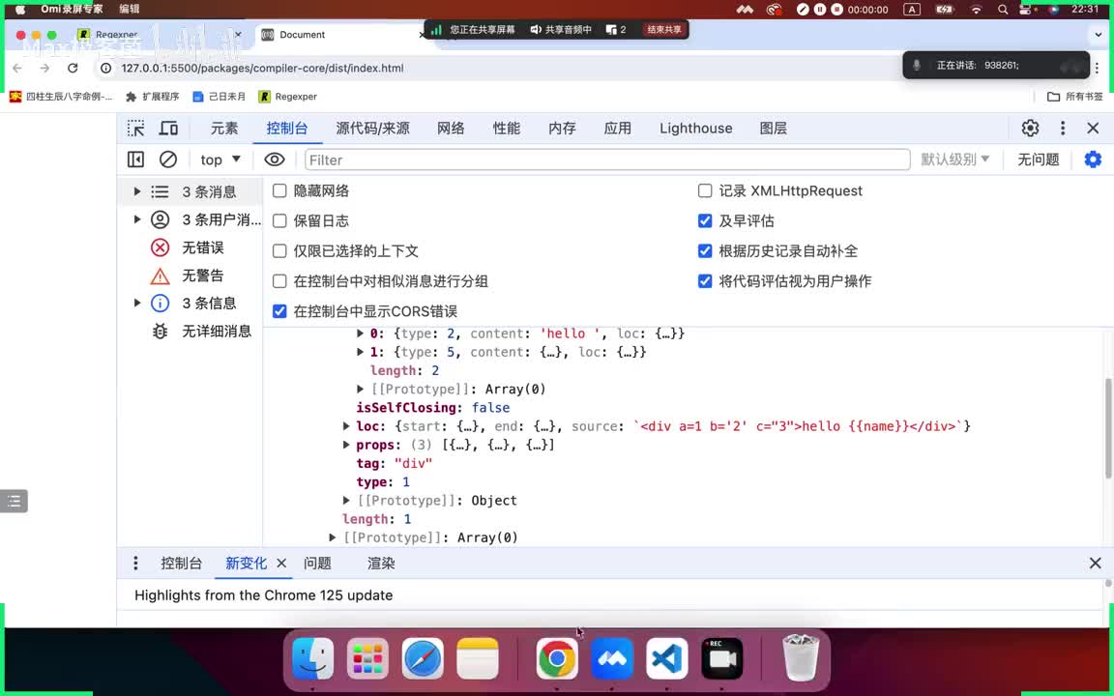Expand the 3 条信息 group
1114x696 pixels.
pyautogui.click(x=137, y=304)
